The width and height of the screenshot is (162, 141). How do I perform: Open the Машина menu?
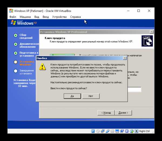[25, 17]
